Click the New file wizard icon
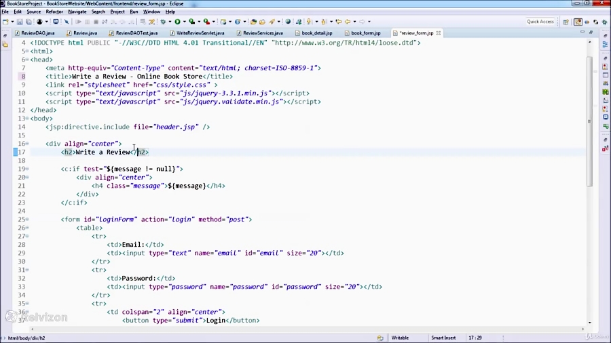Image resolution: width=611 pixels, height=343 pixels. [6, 22]
